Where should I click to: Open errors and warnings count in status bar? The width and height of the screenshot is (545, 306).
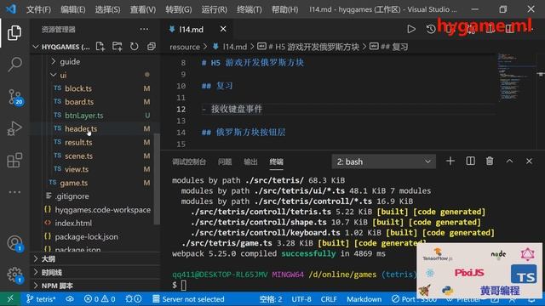(x=100, y=298)
